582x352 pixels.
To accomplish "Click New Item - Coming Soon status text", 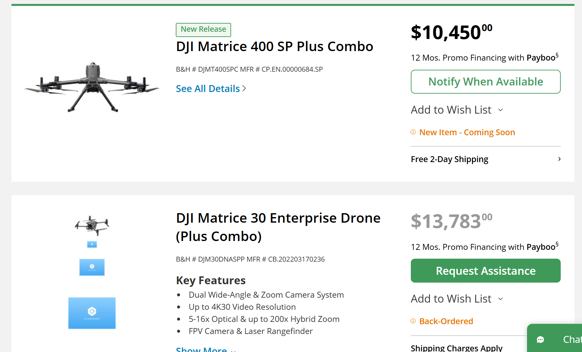I will (x=467, y=132).
